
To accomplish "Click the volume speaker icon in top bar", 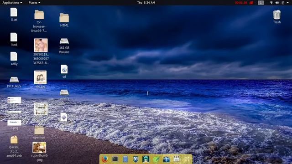I will coord(277,3).
